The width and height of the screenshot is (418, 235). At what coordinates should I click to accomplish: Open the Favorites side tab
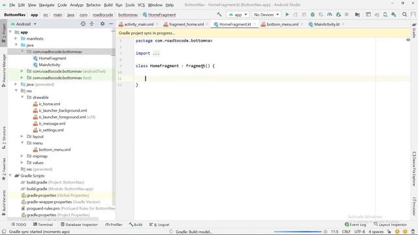[x=4, y=169]
